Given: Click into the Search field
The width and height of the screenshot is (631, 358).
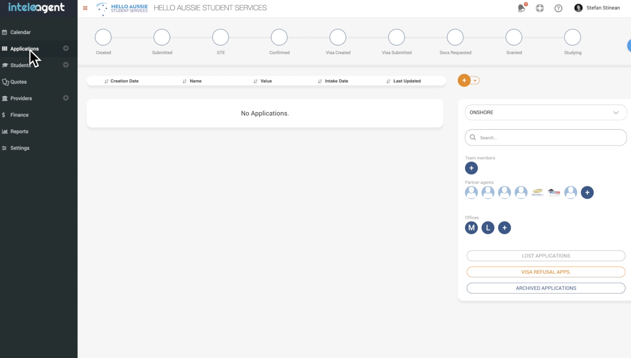Looking at the screenshot, I should (x=551, y=138).
